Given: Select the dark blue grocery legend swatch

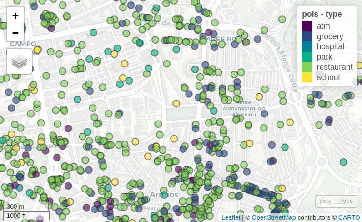Looking at the screenshot, I should pos(307,36).
